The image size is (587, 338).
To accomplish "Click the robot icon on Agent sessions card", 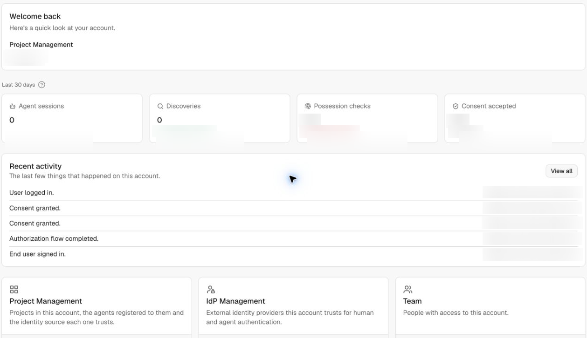I will pyautogui.click(x=13, y=106).
